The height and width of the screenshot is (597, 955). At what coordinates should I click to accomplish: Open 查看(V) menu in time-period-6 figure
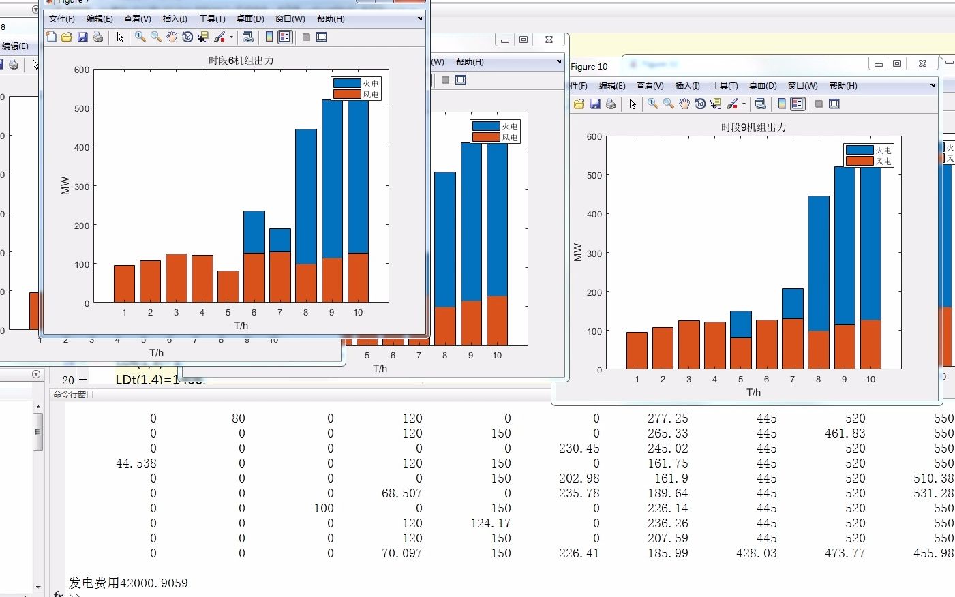138,19
